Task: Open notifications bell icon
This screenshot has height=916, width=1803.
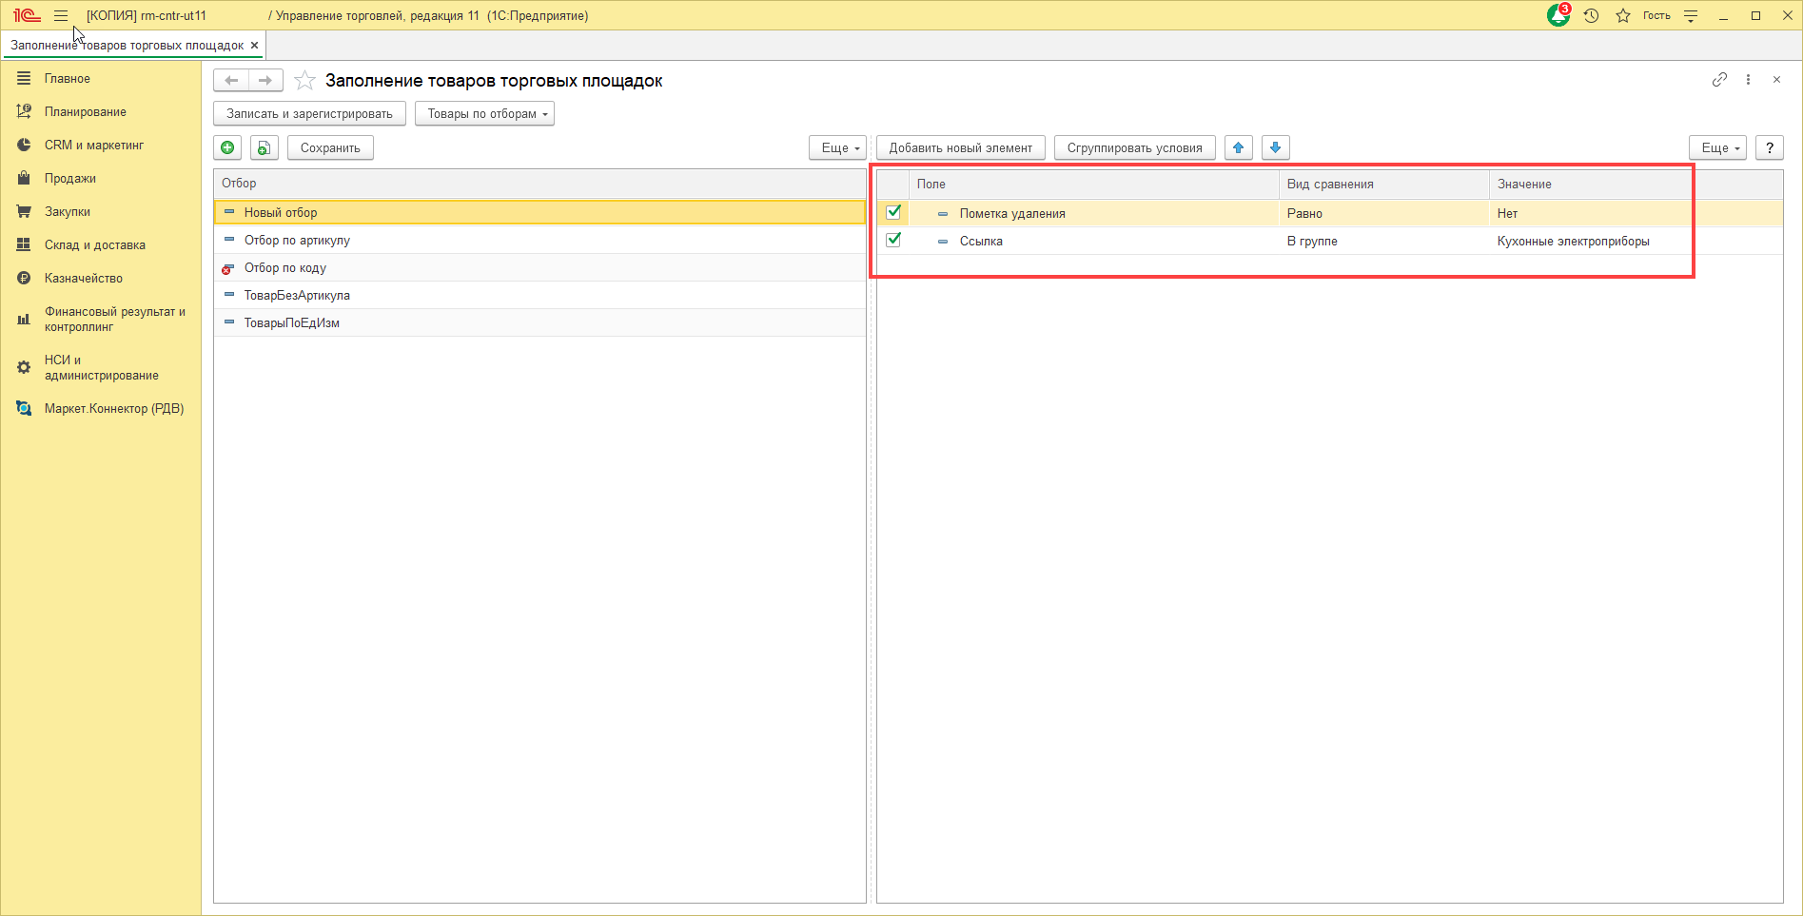Action: (x=1558, y=15)
